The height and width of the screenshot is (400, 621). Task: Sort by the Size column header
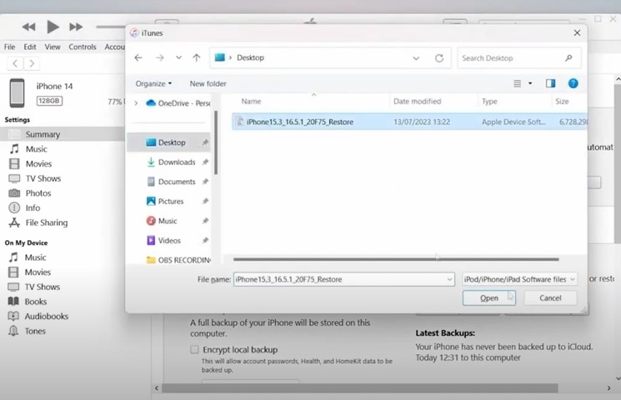pos(562,102)
